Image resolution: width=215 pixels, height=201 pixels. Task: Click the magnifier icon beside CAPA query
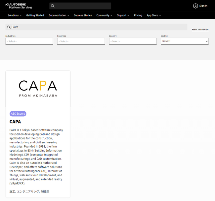pyautogui.click(x=9, y=27)
